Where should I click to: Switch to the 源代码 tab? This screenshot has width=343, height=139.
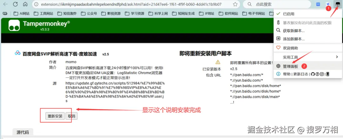[23, 132]
